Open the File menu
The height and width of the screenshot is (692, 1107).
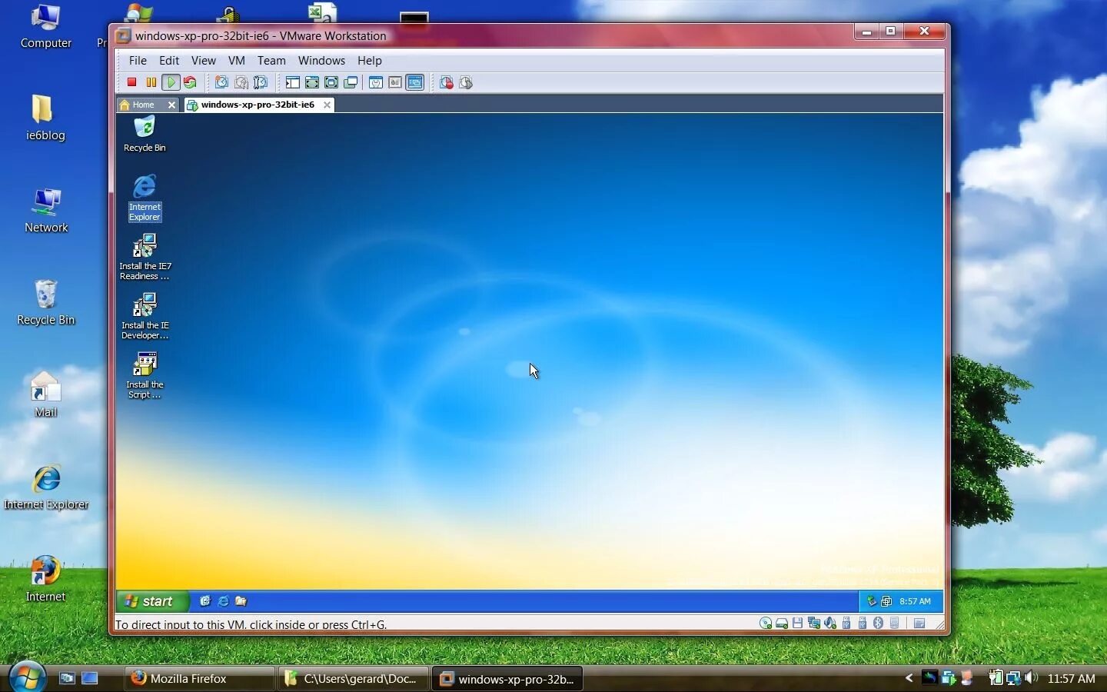coord(138,60)
